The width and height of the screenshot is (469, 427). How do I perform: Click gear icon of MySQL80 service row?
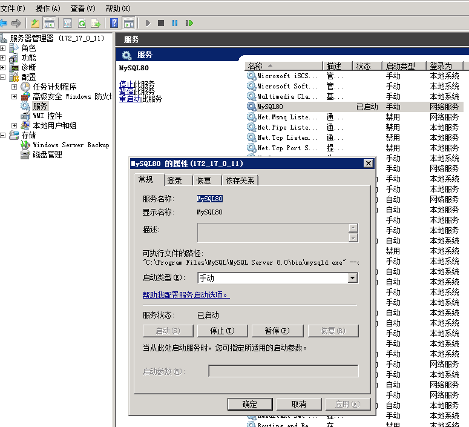click(251, 107)
